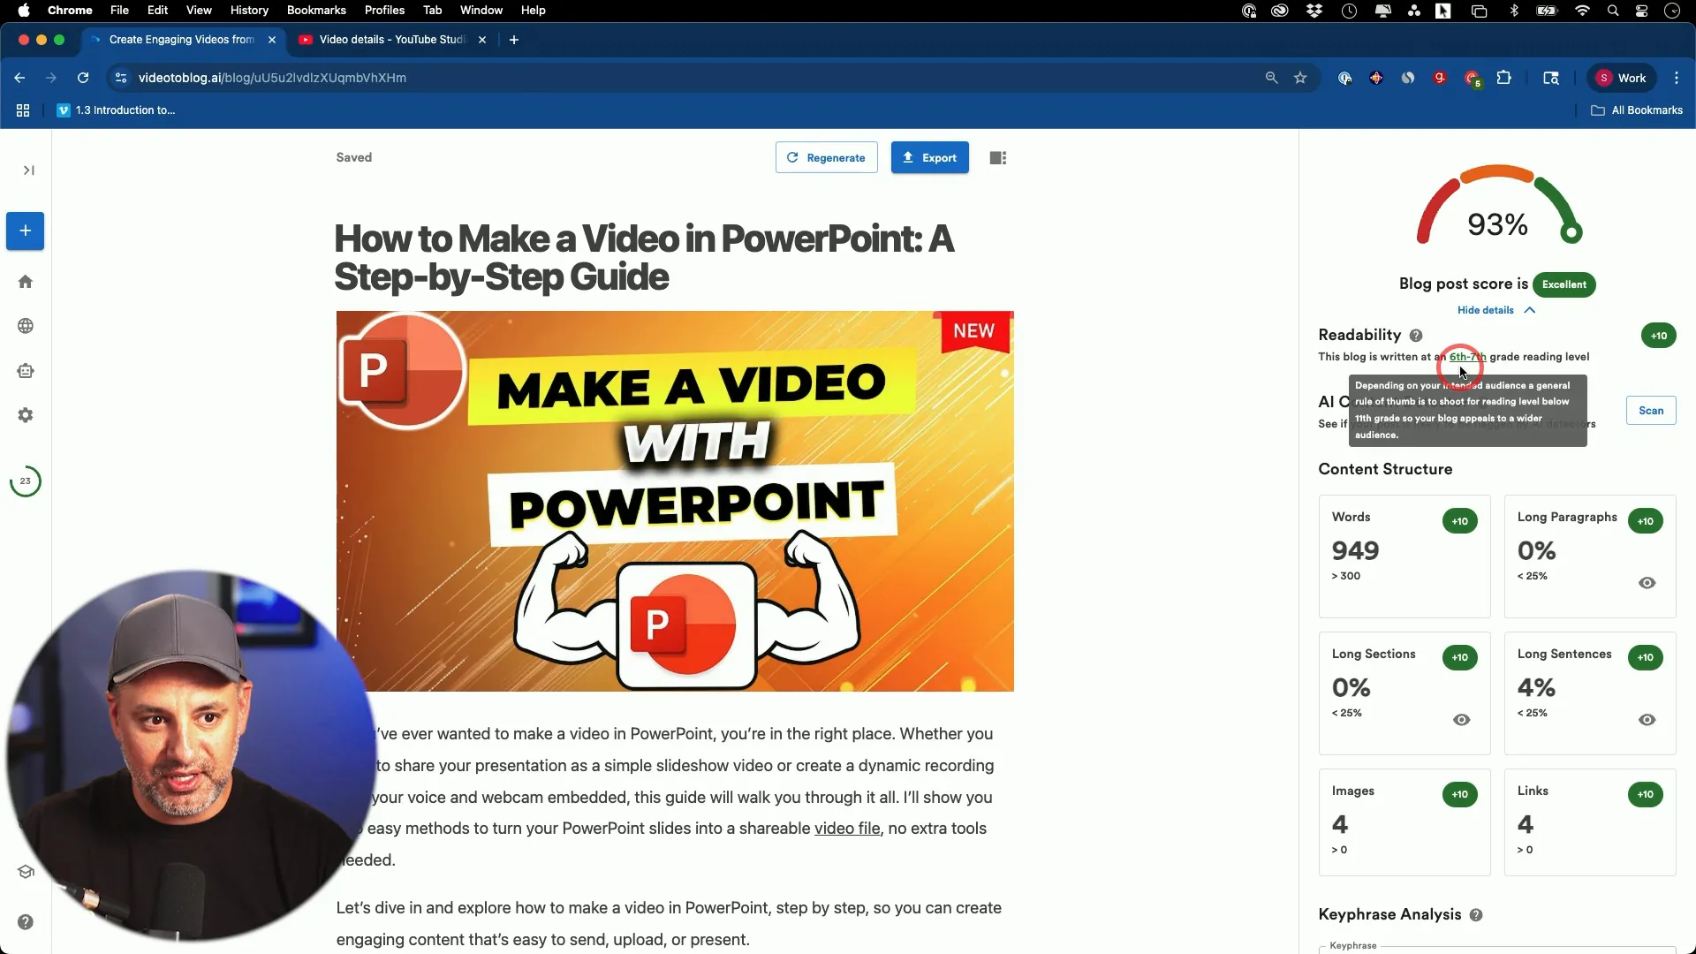Image resolution: width=1696 pixels, height=954 pixels.
Task: Click the Export button
Action: point(929,157)
